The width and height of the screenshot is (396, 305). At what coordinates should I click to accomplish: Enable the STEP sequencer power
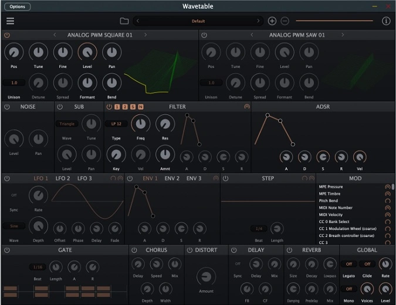pyautogui.click(x=225, y=178)
